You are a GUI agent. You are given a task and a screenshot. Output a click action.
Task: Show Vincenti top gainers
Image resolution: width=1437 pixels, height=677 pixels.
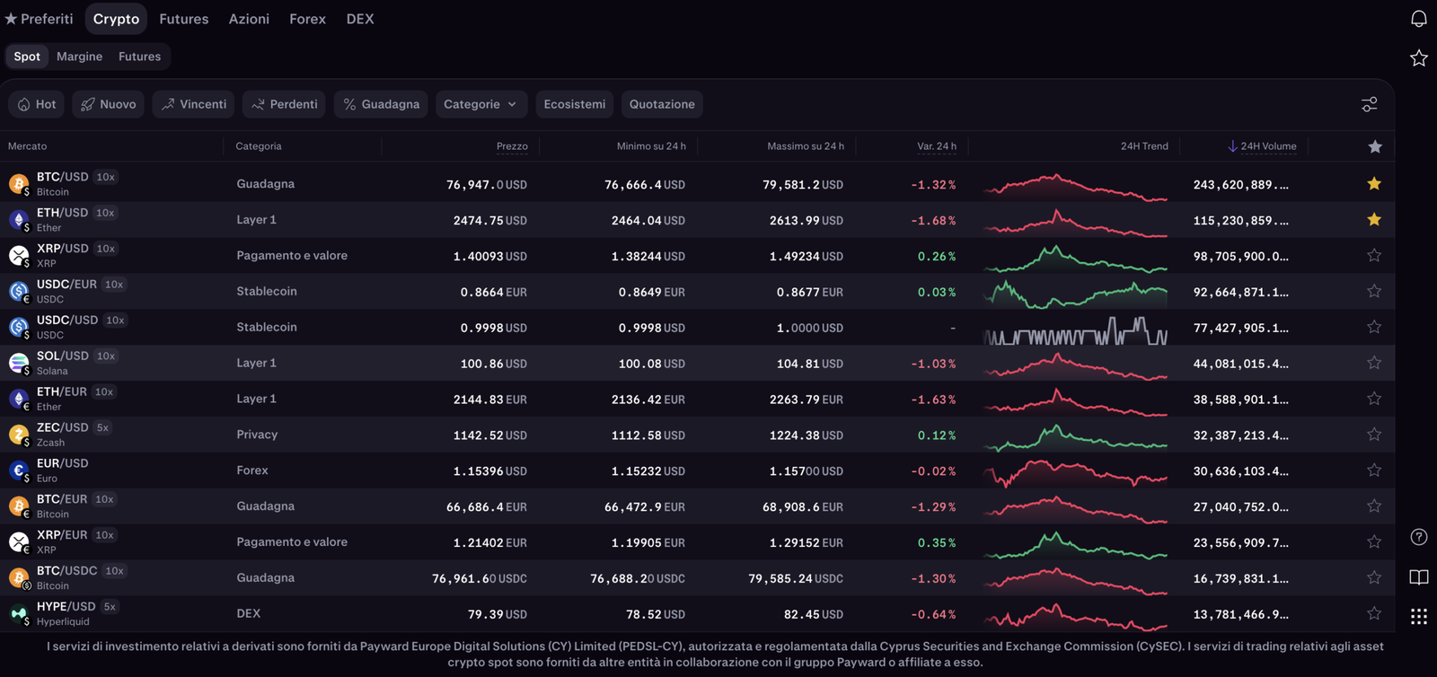[193, 104]
